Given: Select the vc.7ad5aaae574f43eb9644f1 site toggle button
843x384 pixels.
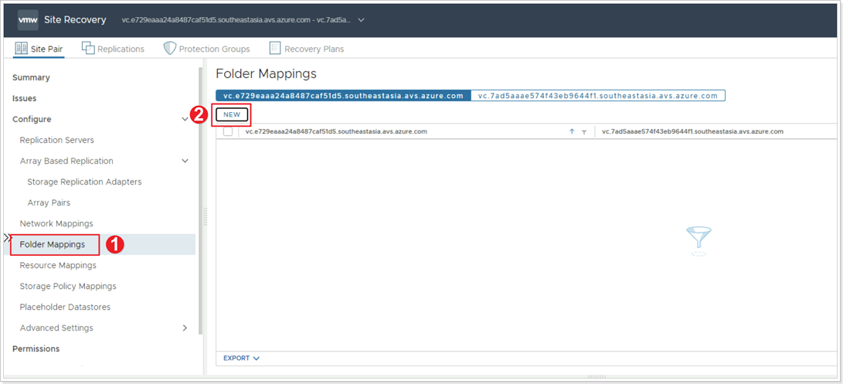Looking at the screenshot, I should [598, 96].
